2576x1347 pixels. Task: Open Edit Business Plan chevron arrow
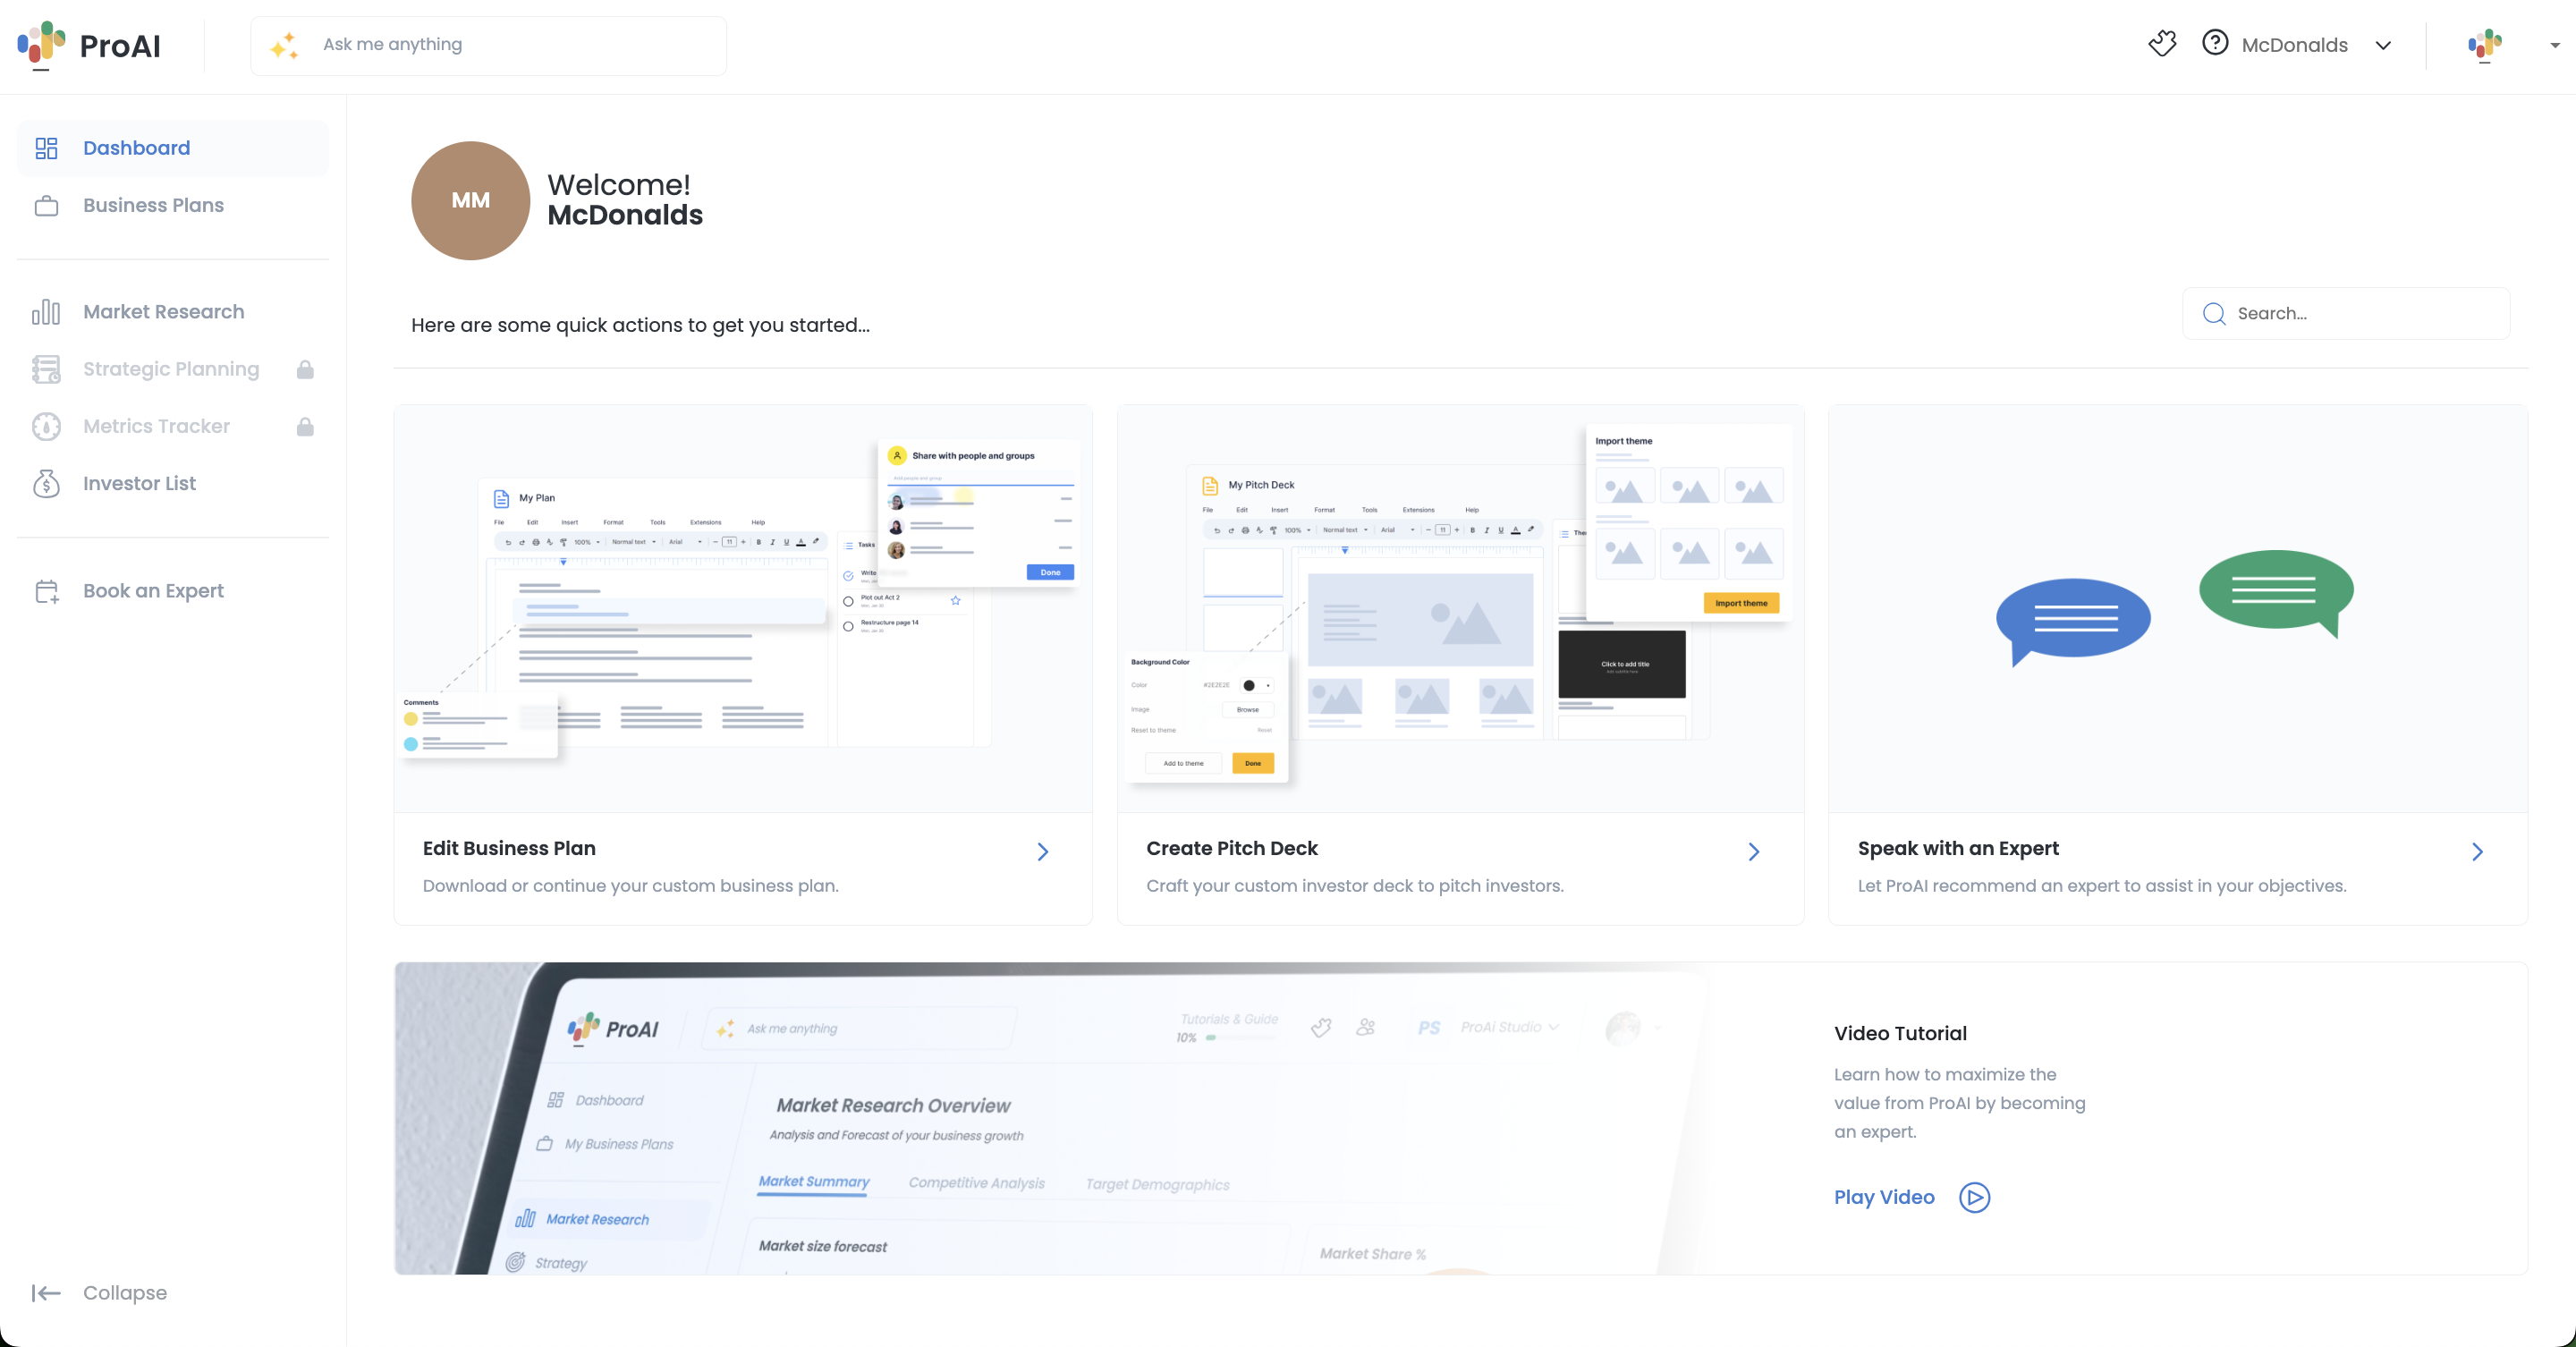1042,851
